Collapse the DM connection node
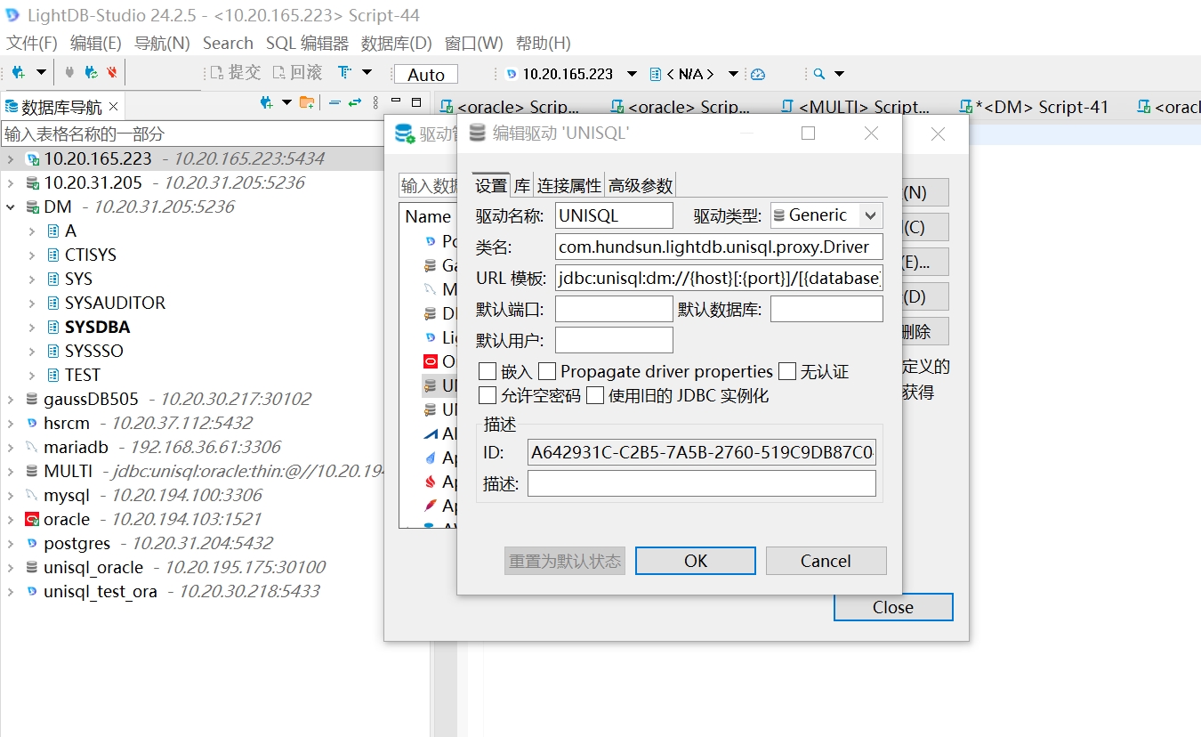1201x737 pixels. click(11, 207)
